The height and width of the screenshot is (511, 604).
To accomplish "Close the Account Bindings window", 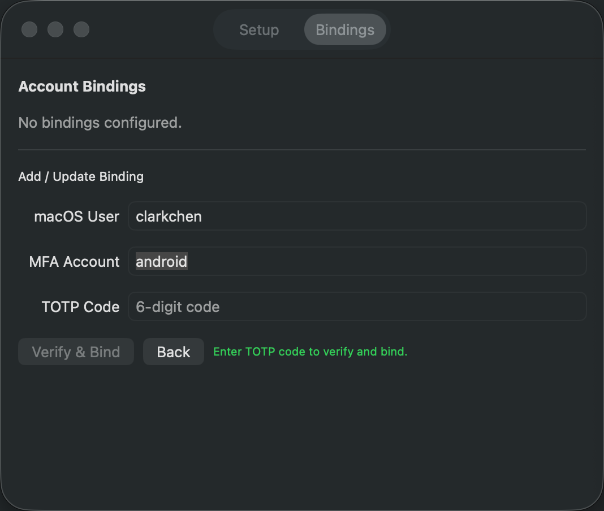I will click(x=29, y=29).
